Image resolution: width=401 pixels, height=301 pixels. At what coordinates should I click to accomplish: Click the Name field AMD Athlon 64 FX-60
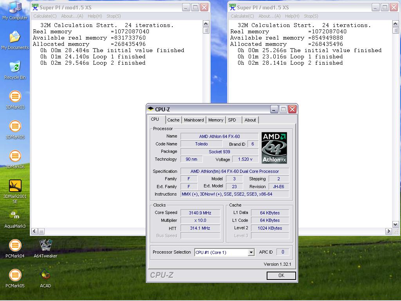(x=219, y=136)
